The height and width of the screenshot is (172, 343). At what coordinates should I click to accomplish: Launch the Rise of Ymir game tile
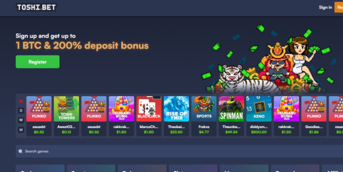pos(176,109)
